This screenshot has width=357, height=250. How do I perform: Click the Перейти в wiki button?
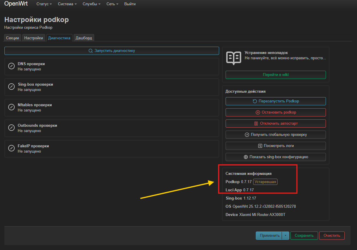(x=276, y=75)
